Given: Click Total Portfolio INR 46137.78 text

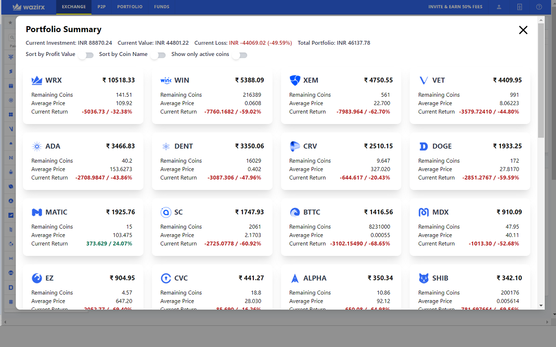Looking at the screenshot, I should click(334, 43).
